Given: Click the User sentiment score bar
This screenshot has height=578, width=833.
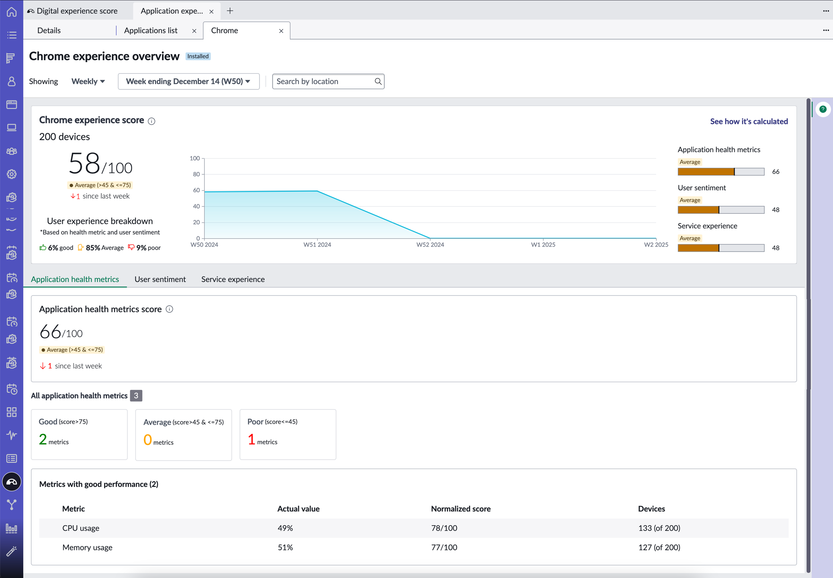Looking at the screenshot, I should [x=721, y=210].
